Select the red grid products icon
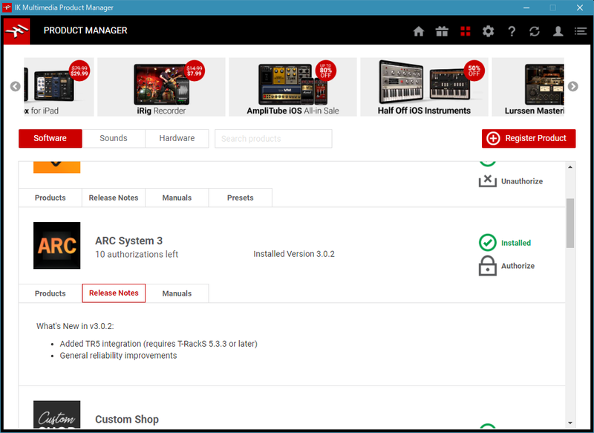 coord(466,31)
